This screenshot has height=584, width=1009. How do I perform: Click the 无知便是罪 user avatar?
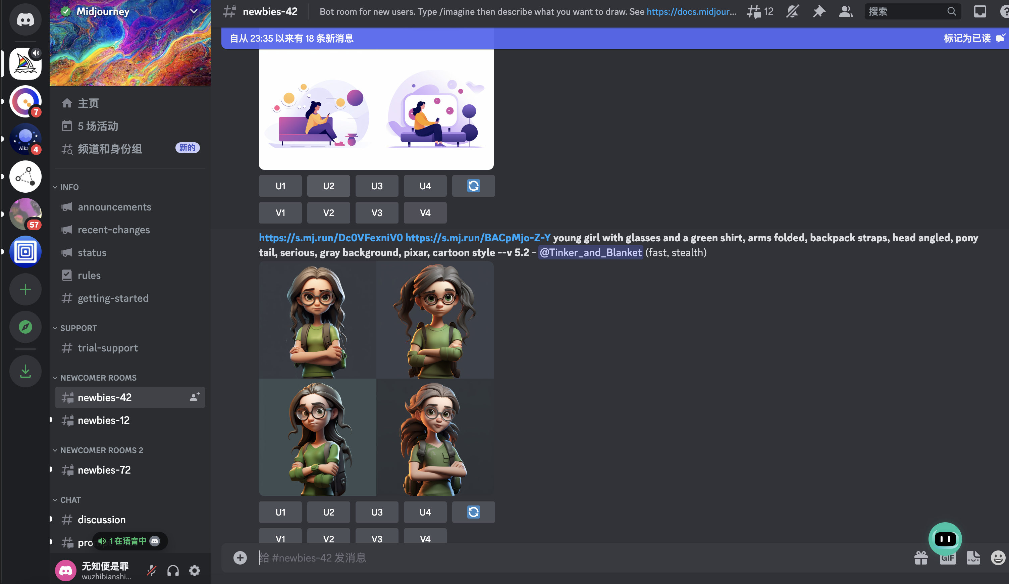[x=66, y=571]
